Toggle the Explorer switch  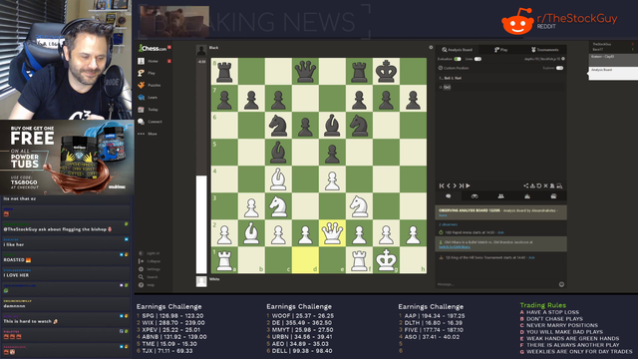tap(559, 68)
